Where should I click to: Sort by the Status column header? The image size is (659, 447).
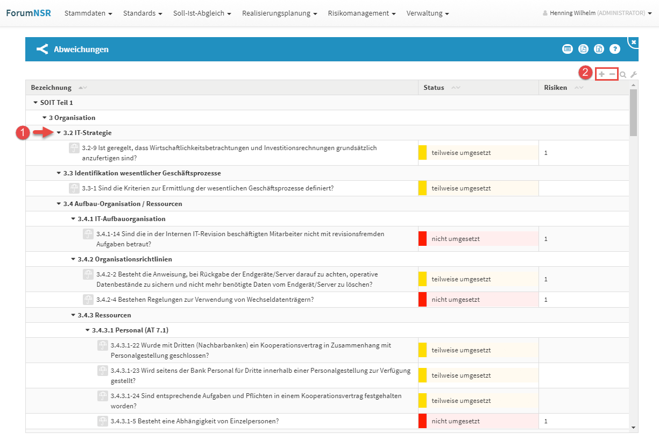click(434, 88)
